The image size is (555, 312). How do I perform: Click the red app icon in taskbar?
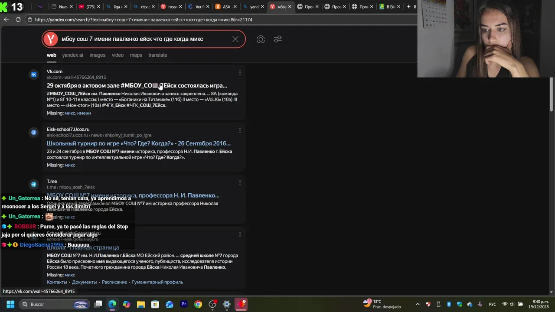coord(241,304)
